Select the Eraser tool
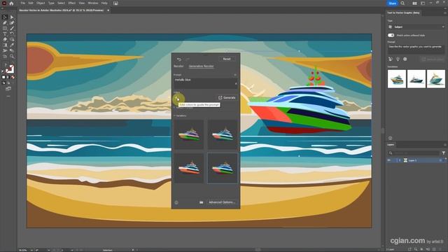Viewport: 448px width, 252px height. click(5, 40)
